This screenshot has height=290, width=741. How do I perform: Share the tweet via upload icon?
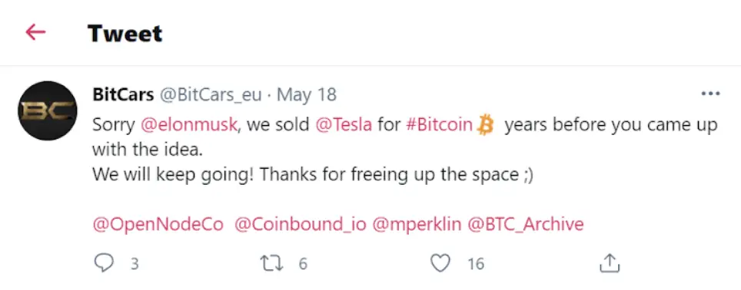coord(609,263)
